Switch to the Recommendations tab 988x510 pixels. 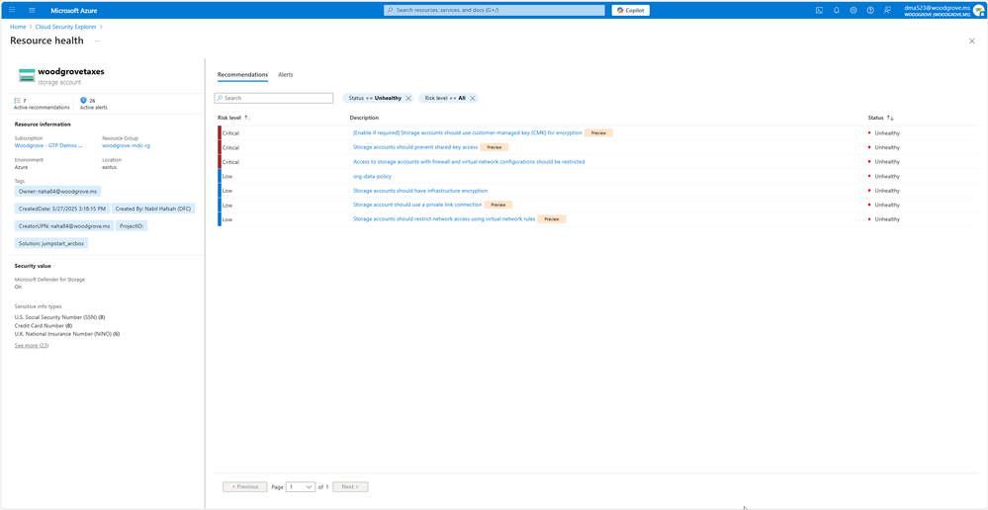point(242,75)
